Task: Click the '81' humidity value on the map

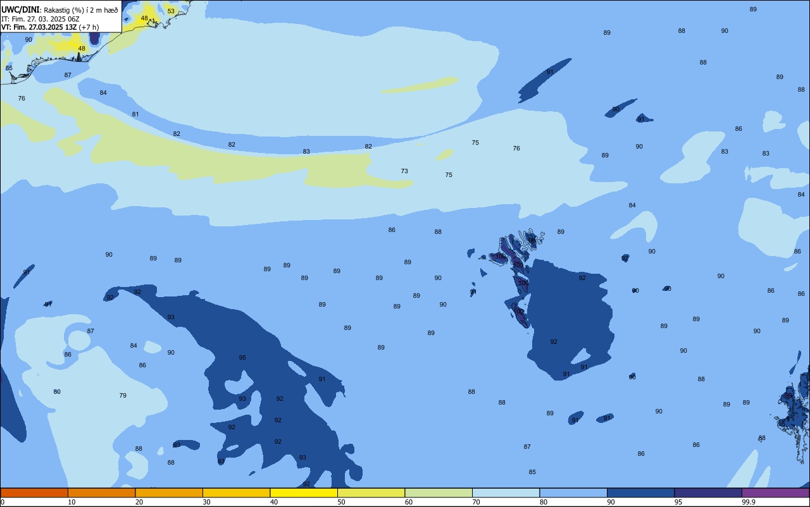Action: pyautogui.click(x=135, y=114)
